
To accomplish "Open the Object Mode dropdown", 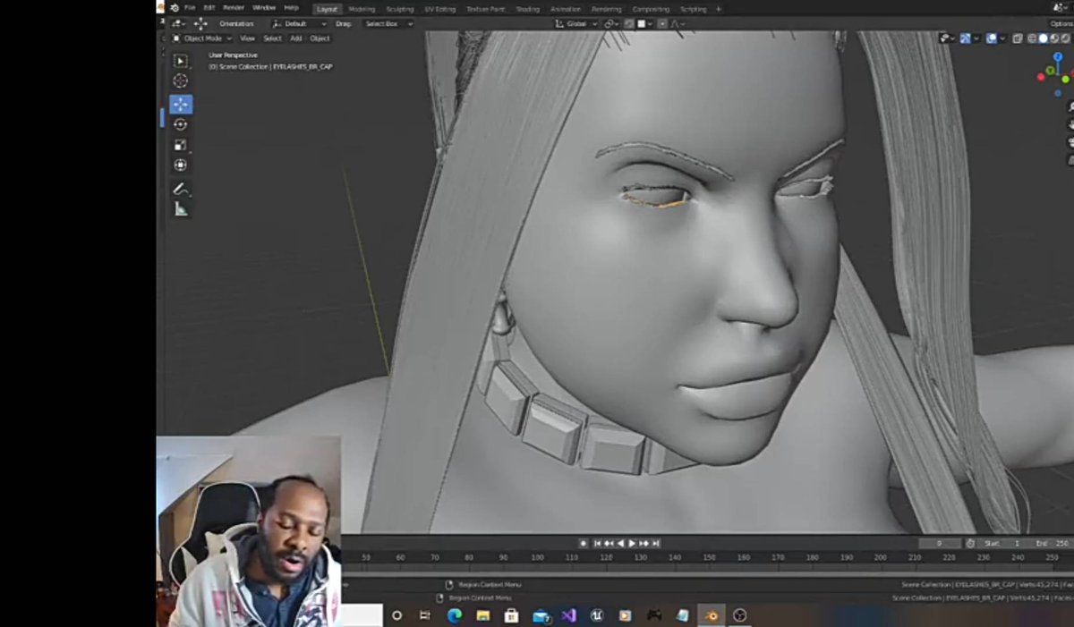I will pos(202,38).
